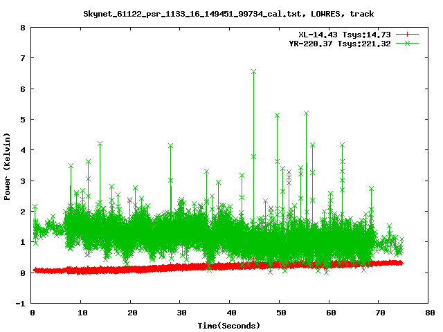Click the green spike top near 28 seconds
This screenshot has width=443, height=332.
tap(170, 145)
